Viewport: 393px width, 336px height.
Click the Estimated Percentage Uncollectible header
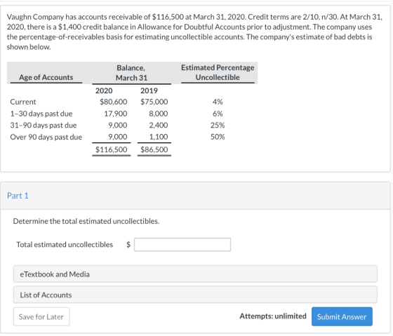click(x=218, y=72)
